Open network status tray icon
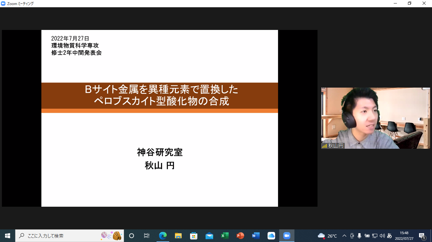This screenshot has height=242, width=432. [375, 236]
